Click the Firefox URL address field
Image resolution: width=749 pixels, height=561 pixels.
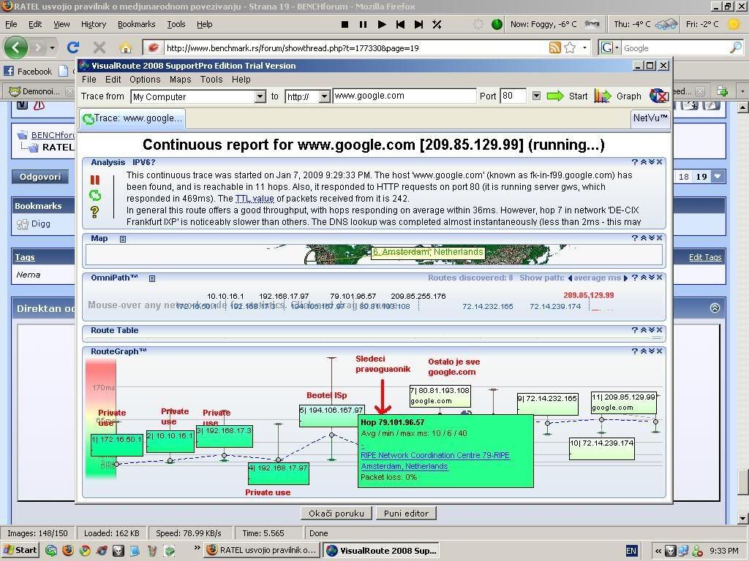(x=356, y=47)
